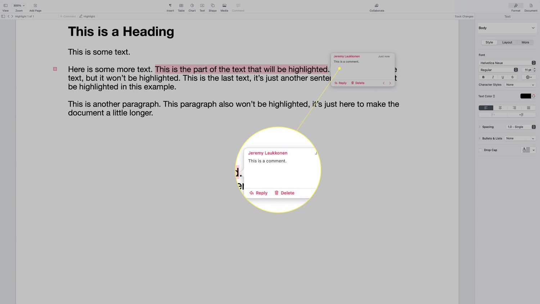Expand the Spacing section disclosure arrow
Image resolution: width=540 pixels, height=304 pixels.
(480, 127)
